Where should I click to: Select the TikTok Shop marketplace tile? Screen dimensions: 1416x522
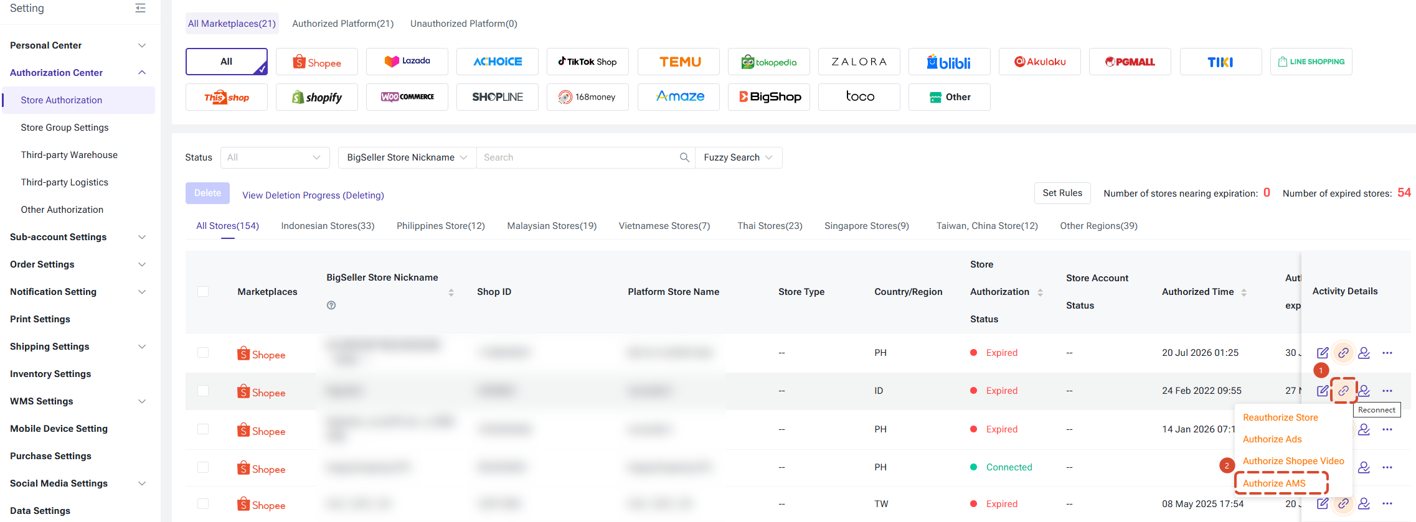588,62
